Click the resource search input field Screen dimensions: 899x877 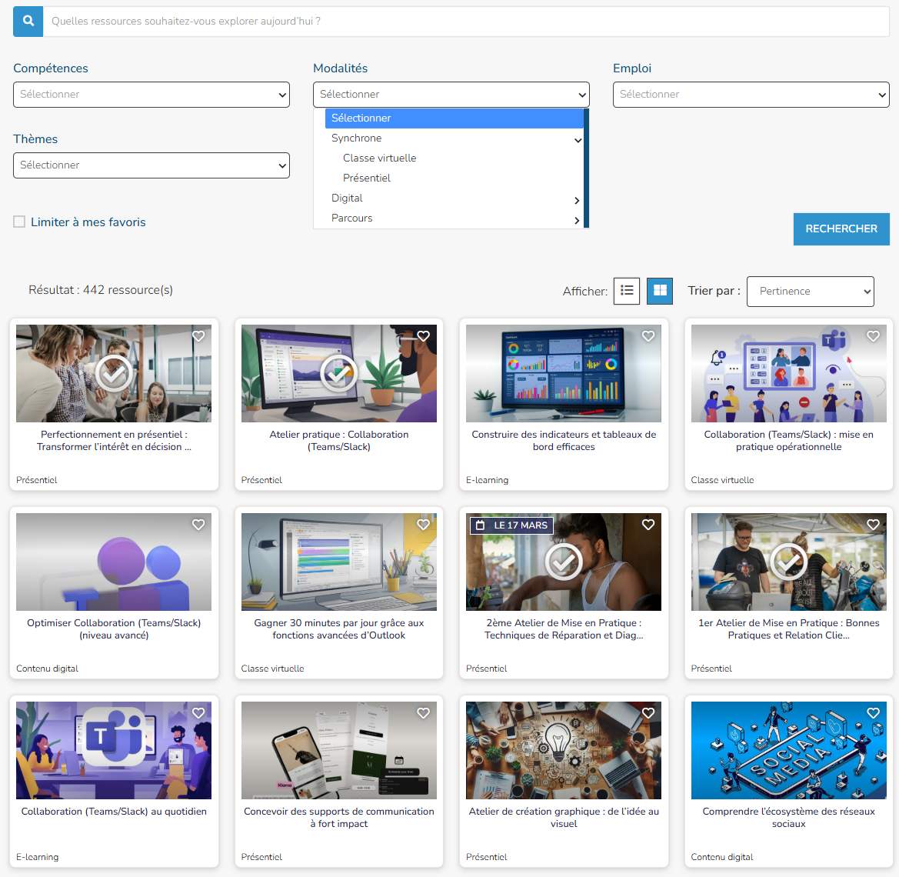466,22
